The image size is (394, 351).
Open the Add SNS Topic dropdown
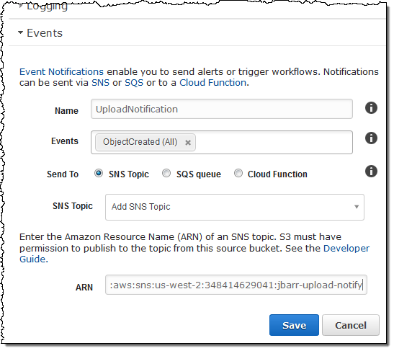(x=234, y=207)
